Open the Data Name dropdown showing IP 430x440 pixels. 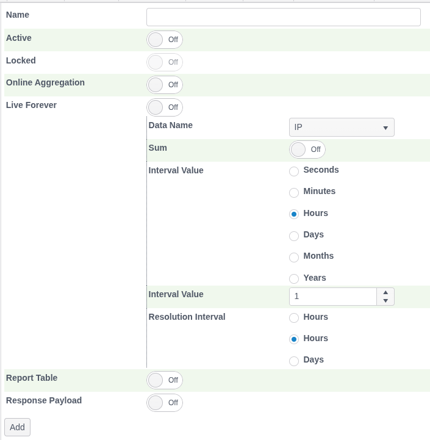coord(342,128)
